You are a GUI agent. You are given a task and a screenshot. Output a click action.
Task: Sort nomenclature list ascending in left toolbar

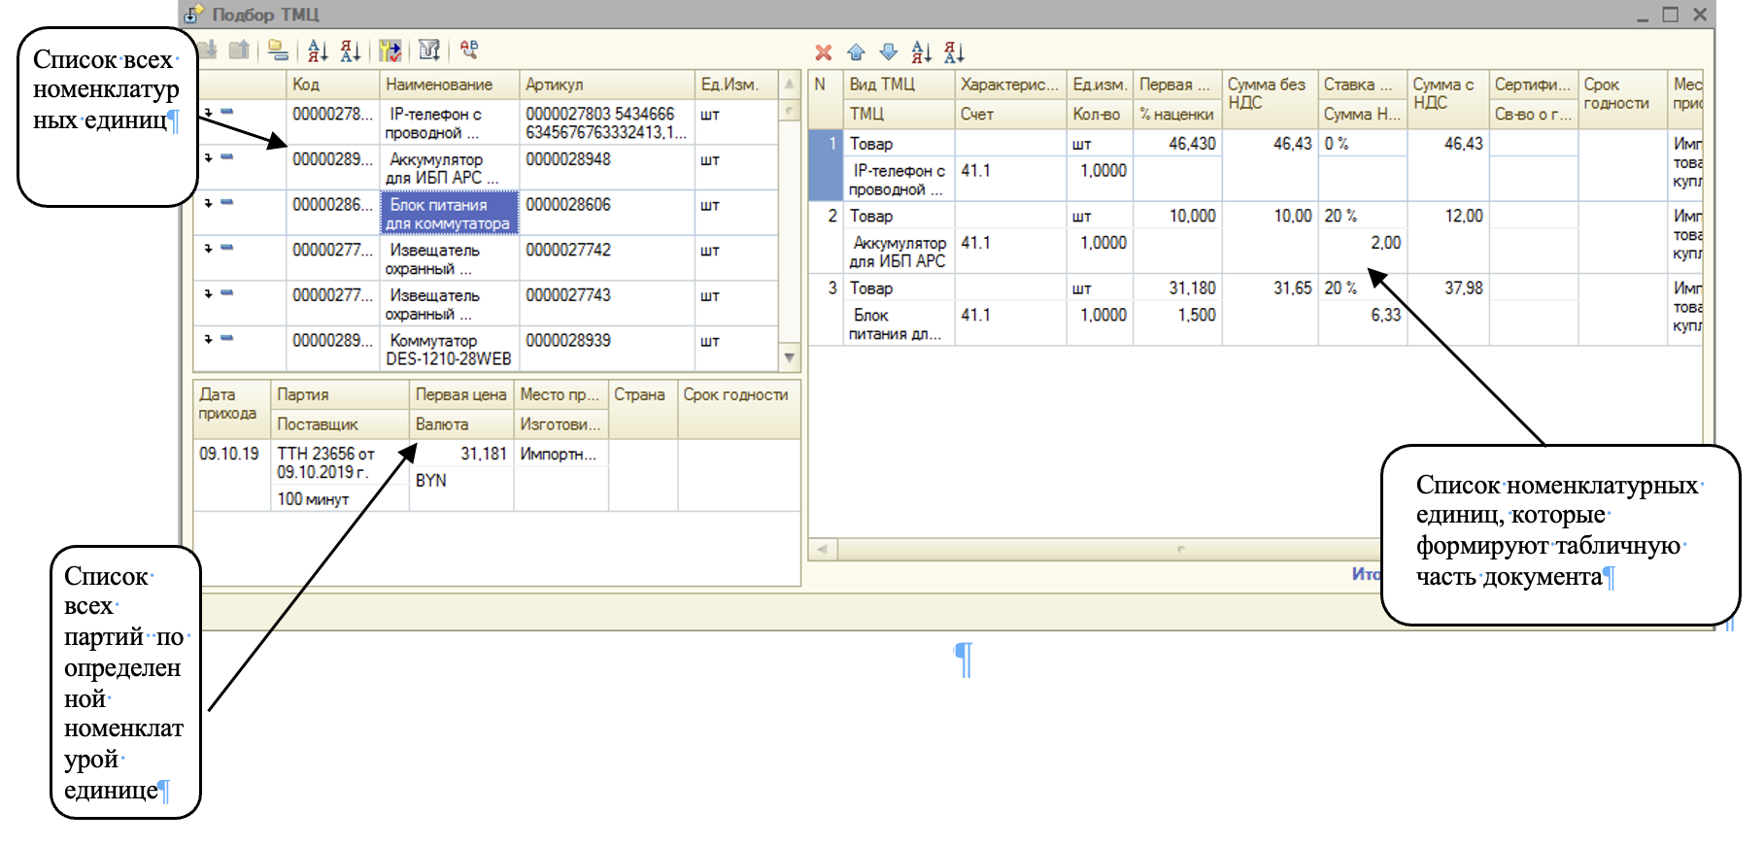click(x=318, y=51)
